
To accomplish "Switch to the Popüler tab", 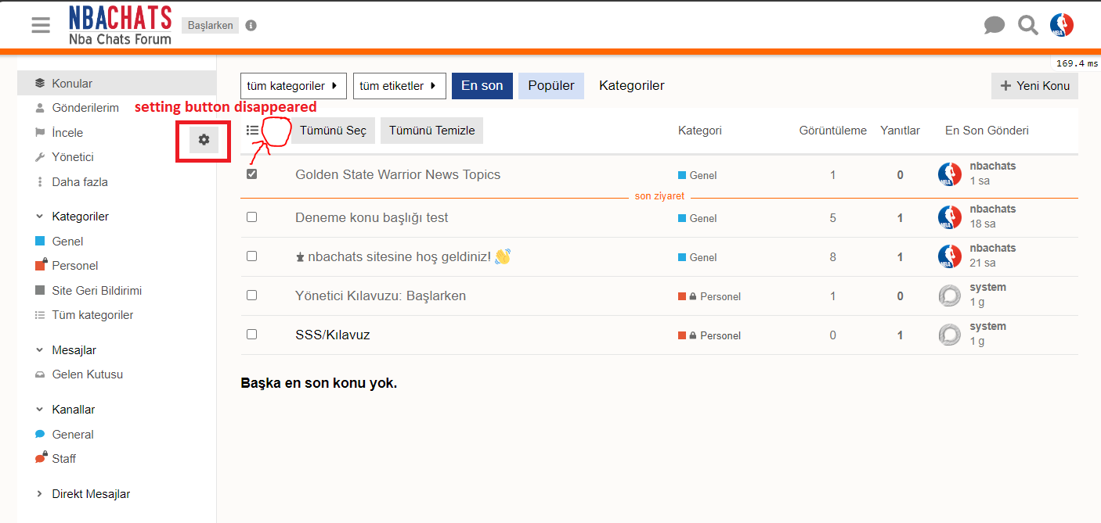I will 550,86.
